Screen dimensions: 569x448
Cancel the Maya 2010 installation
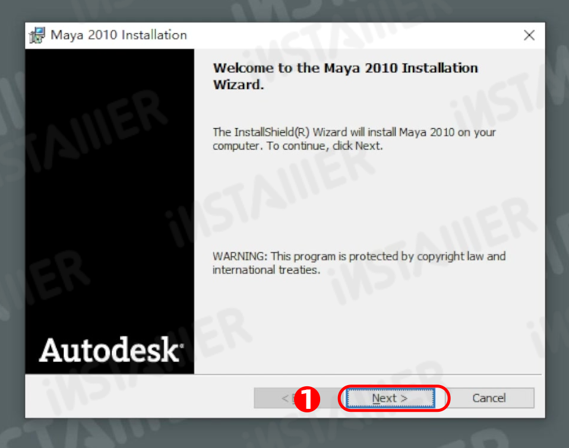(x=488, y=398)
